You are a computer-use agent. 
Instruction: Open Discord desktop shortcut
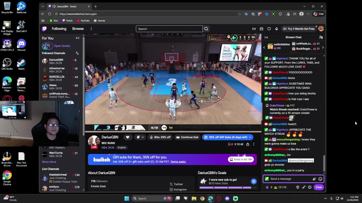click(x=21, y=45)
